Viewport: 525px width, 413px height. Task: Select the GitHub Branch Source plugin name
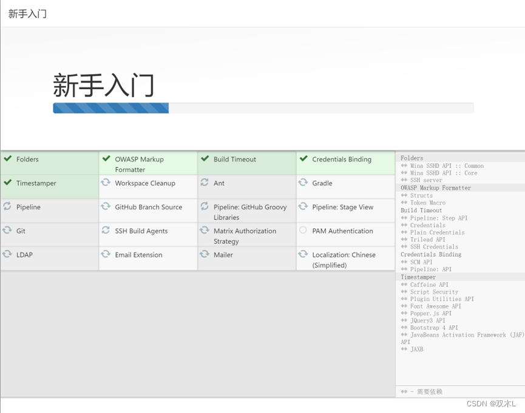(148, 207)
